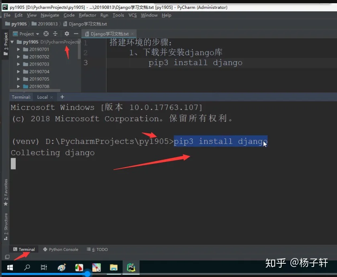Click the Project tree horizontal scrollbar

pos(35,91)
